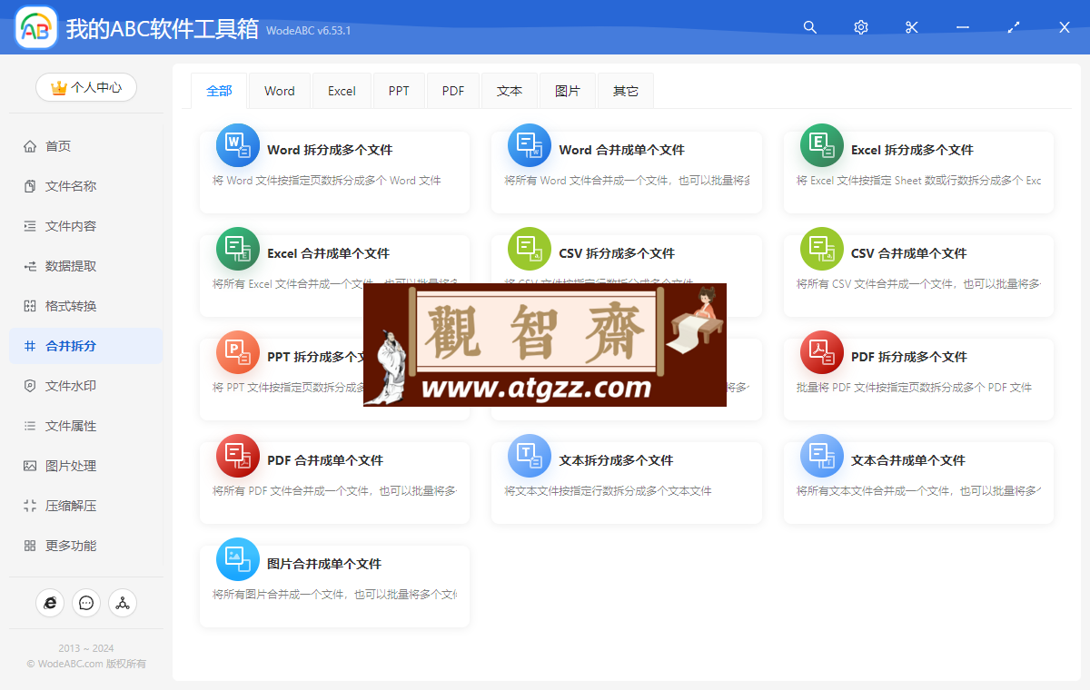Click the search magnifier icon in title bar

[810, 27]
